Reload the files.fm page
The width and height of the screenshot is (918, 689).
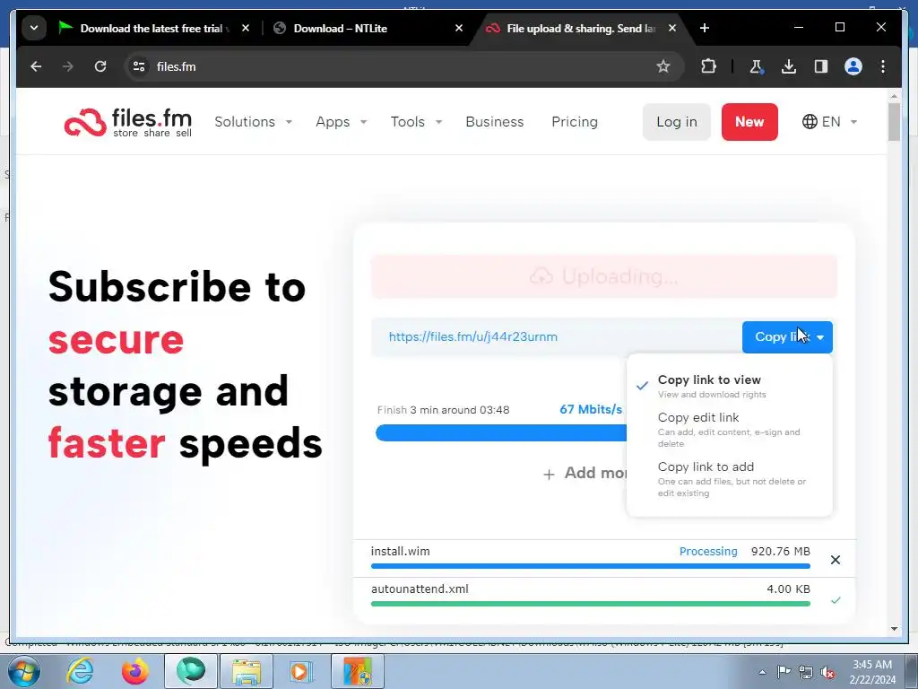pos(100,66)
